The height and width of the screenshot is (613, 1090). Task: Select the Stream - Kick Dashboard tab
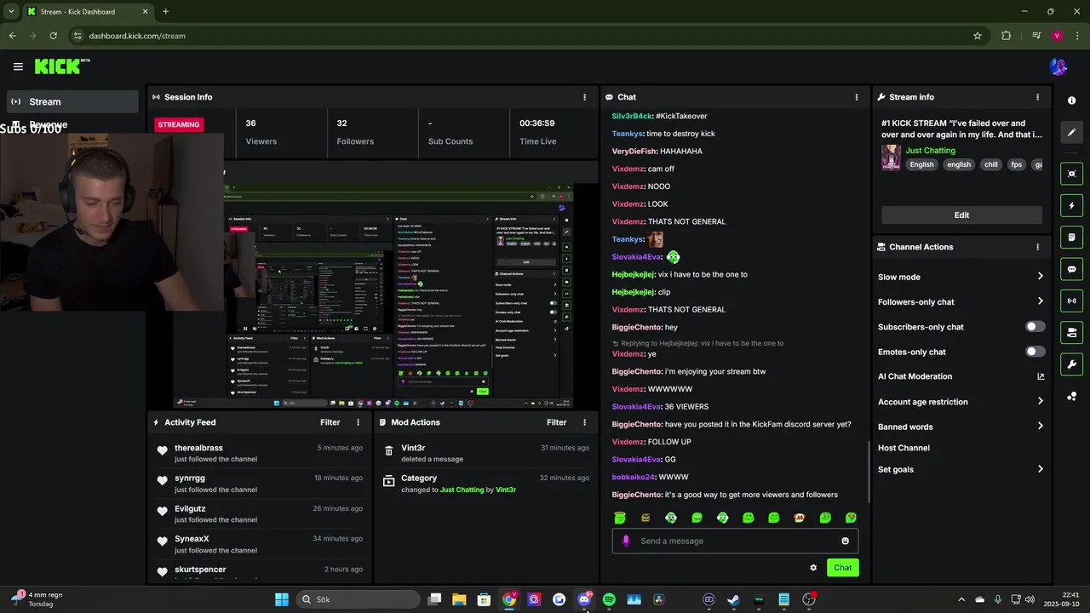[87, 12]
